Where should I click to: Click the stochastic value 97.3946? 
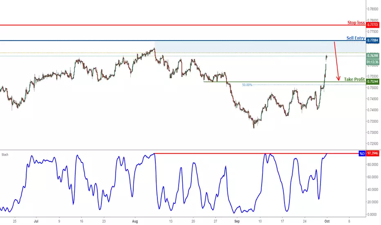[x=372, y=153]
